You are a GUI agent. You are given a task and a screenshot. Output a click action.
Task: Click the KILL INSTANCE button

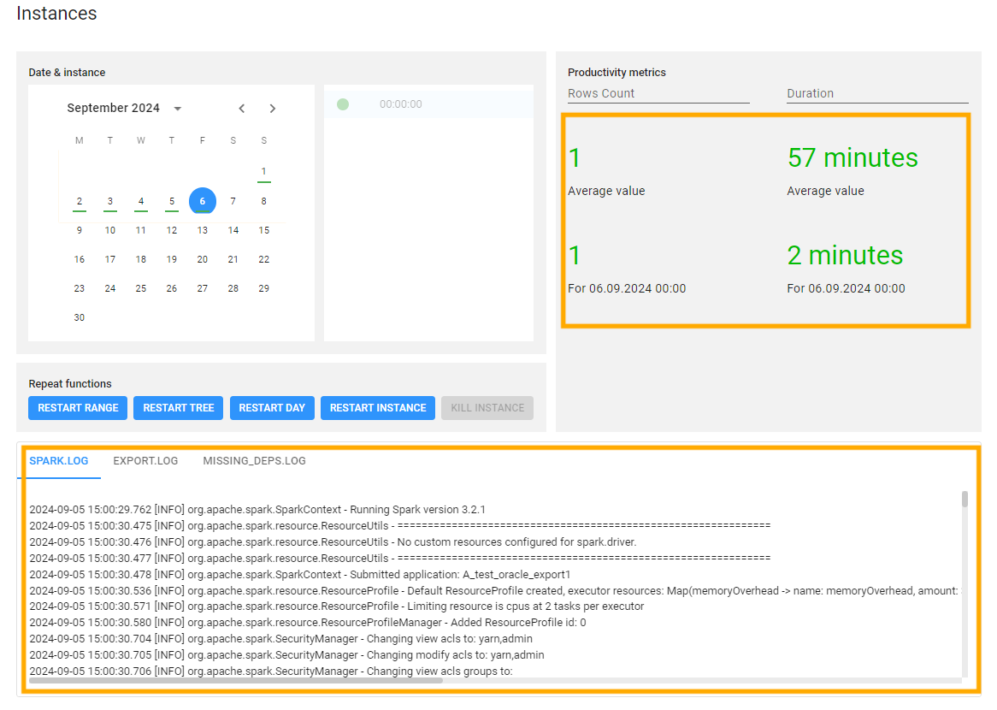487,408
